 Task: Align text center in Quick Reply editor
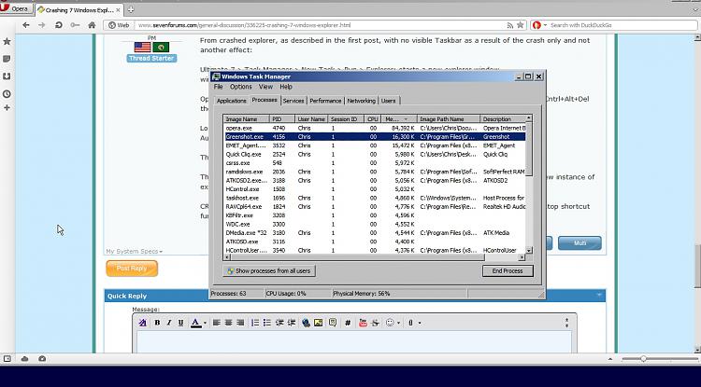[x=228, y=323]
